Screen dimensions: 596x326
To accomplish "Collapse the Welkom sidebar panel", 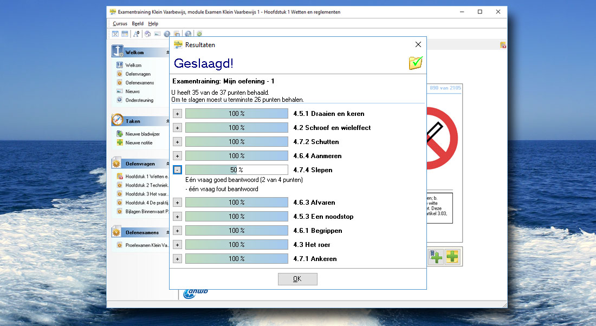I will tap(167, 53).
